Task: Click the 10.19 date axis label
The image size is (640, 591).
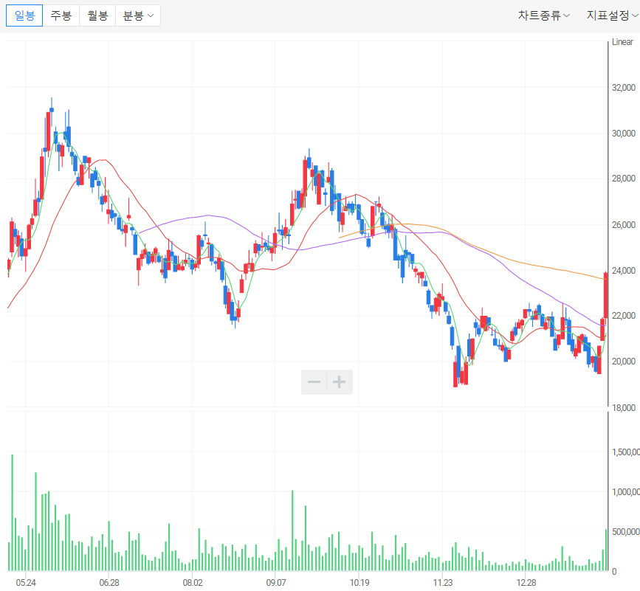Action: (x=359, y=583)
